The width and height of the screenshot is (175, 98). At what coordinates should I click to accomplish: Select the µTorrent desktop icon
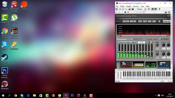coord(14,19)
